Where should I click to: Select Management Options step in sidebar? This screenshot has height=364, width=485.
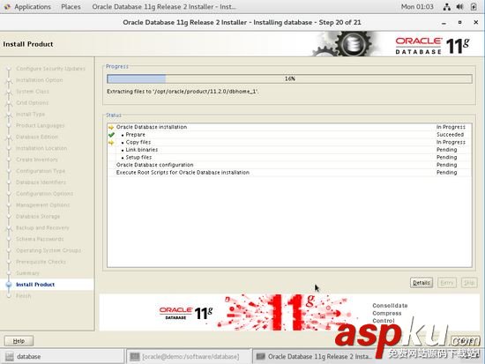coord(43,205)
